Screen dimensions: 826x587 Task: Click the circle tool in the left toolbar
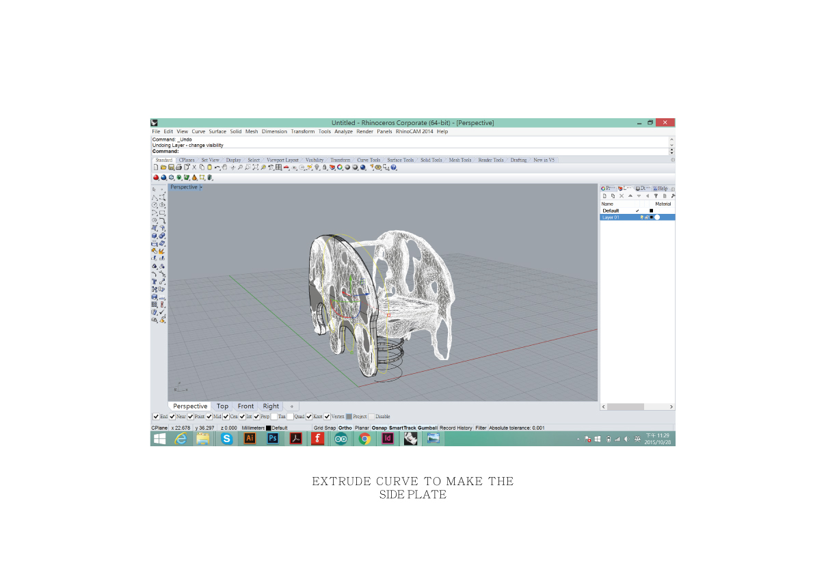[x=157, y=205]
